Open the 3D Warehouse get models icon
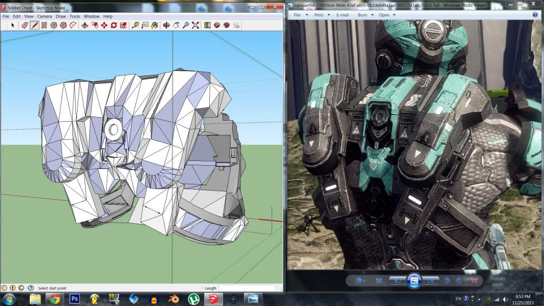Image resolution: width=544 pixels, height=306 pixels. pyautogui.click(x=217, y=25)
